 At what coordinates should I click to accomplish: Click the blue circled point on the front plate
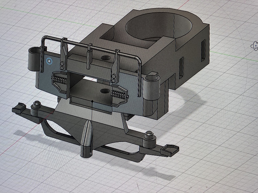49,61
